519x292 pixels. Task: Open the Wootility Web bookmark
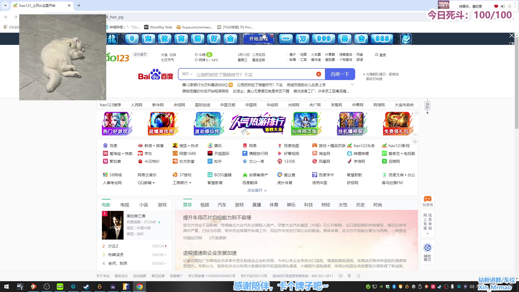tap(158, 27)
